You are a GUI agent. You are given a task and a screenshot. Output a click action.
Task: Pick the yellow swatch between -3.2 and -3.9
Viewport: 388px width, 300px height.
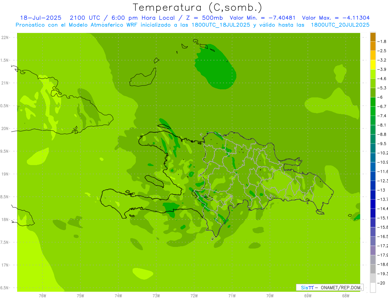click(373, 65)
